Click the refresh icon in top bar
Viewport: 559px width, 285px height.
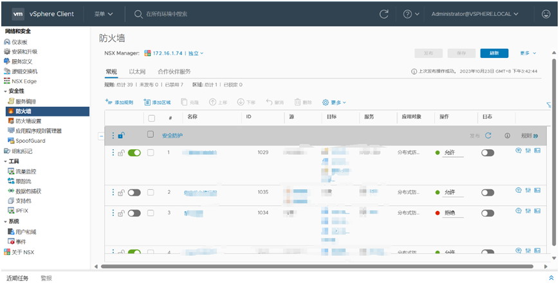(383, 14)
